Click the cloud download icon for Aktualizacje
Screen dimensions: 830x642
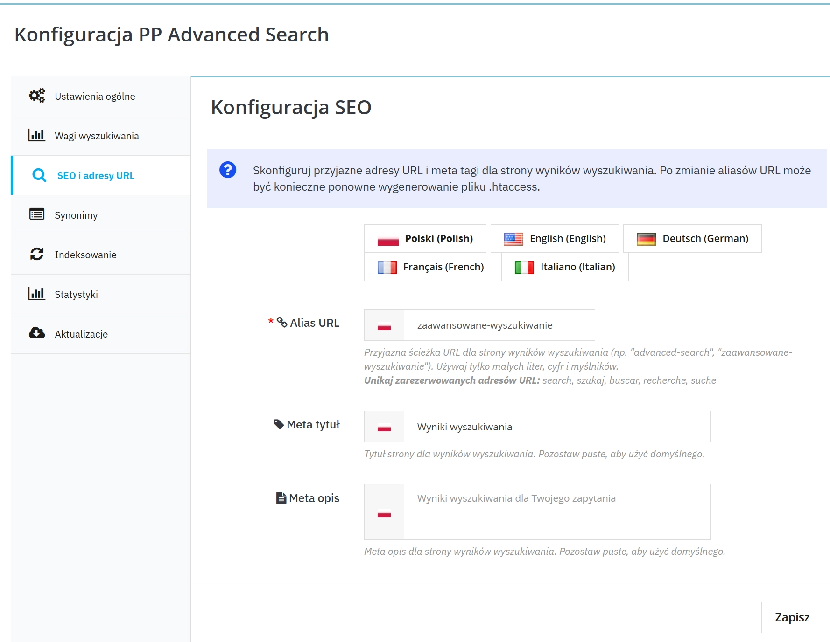tap(37, 333)
